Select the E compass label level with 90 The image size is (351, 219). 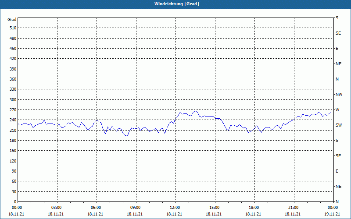(x=337, y=171)
